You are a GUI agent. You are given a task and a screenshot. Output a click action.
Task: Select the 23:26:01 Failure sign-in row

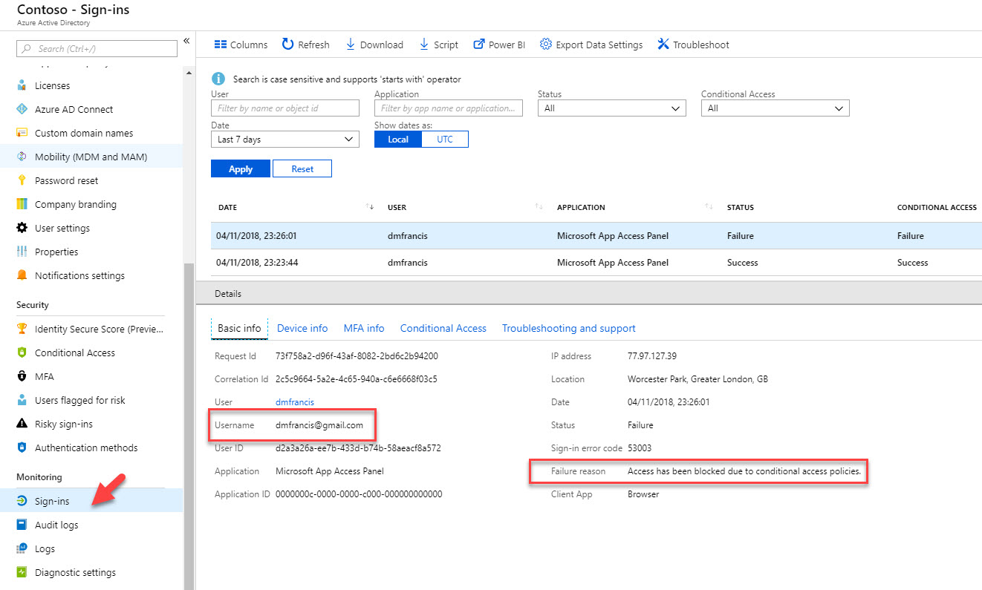point(596,236)
